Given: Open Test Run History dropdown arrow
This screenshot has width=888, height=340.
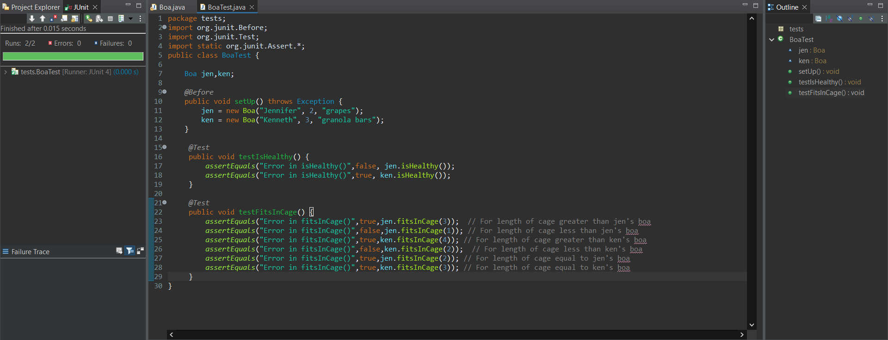Looking at the screenshot, I should (130, 18).
